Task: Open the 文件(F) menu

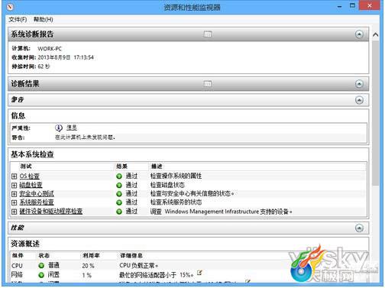Action: (18, 20)
